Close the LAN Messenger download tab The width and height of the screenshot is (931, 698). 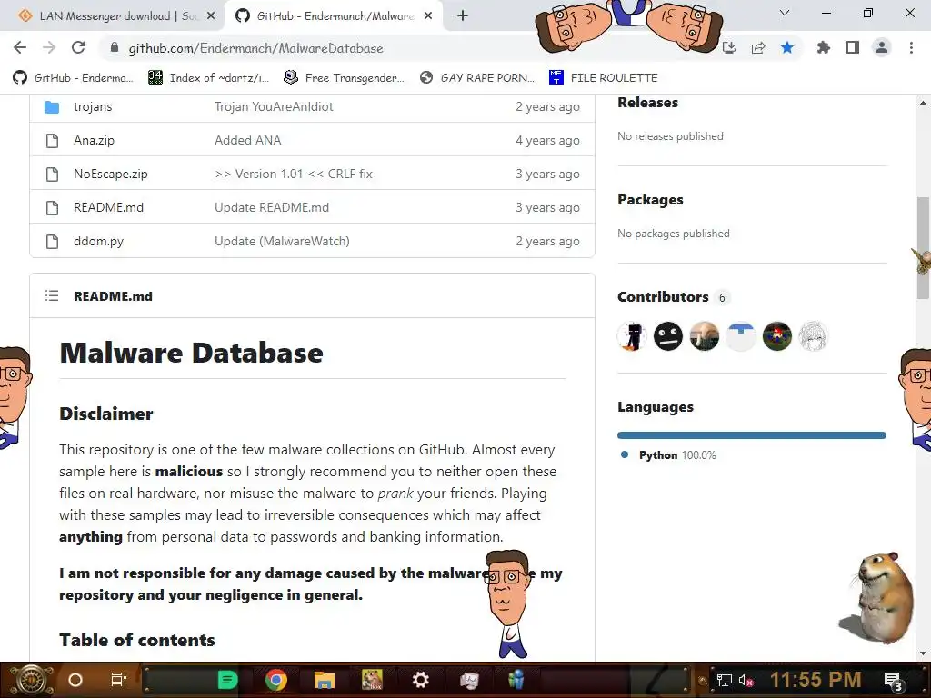tap(211, 16)
